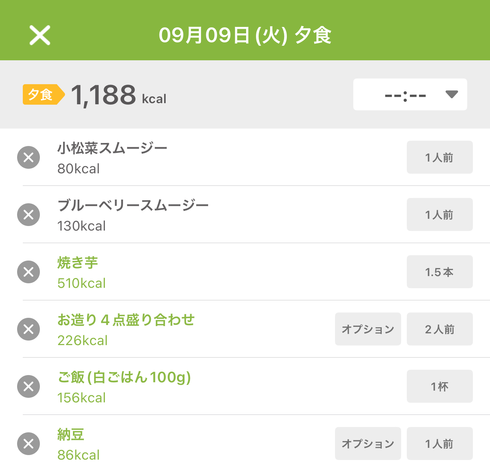Change 小松菜スムージー quantity of 1人前
Screen dimensions: 490x471
[x=440, y=157]
